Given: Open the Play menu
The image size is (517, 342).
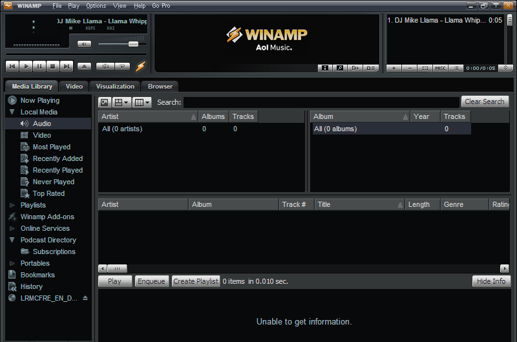Looking at the screenshot, I should pos(74,6).
